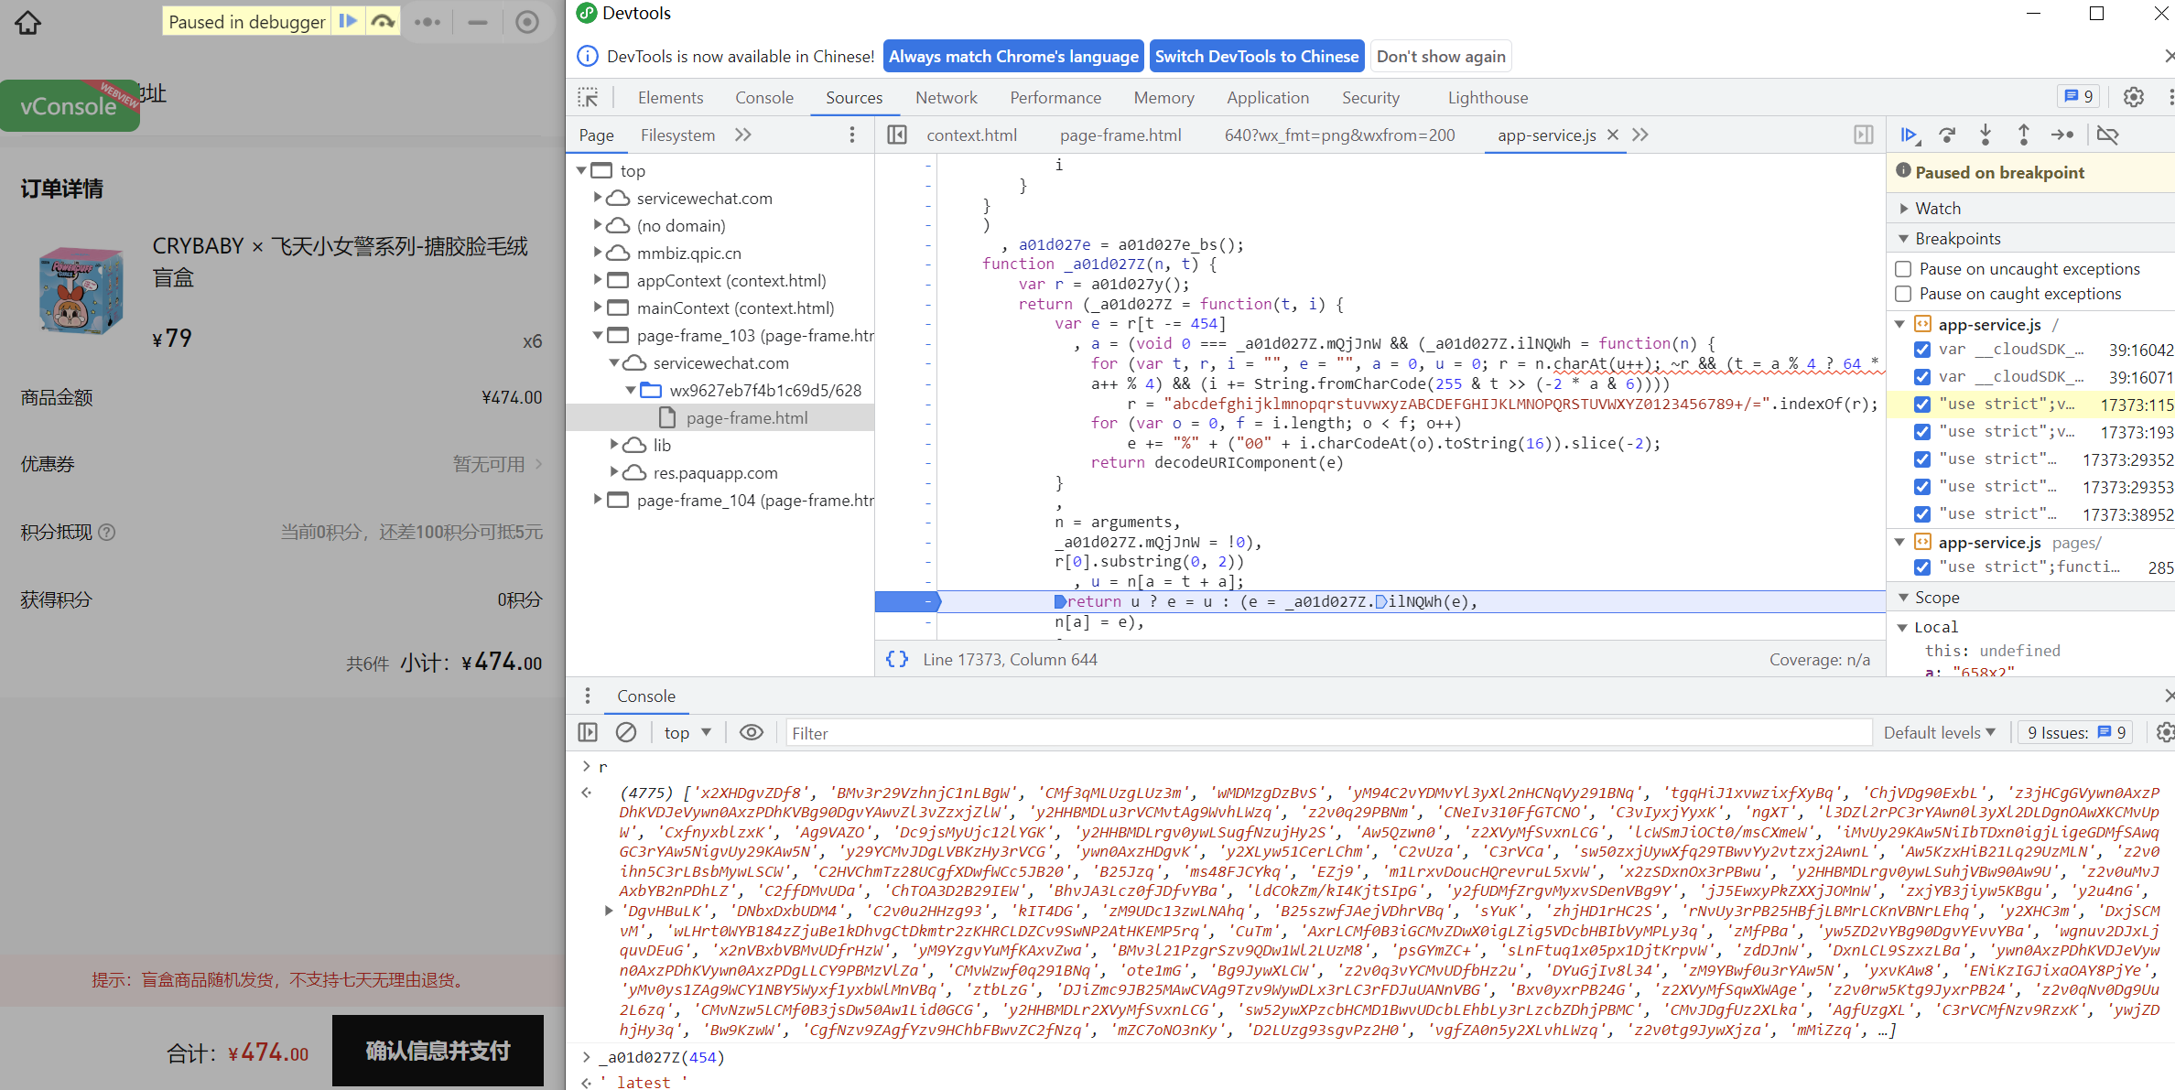Click Step into next function call
2175x1090 pixels.
click(x=1986, y=135)
